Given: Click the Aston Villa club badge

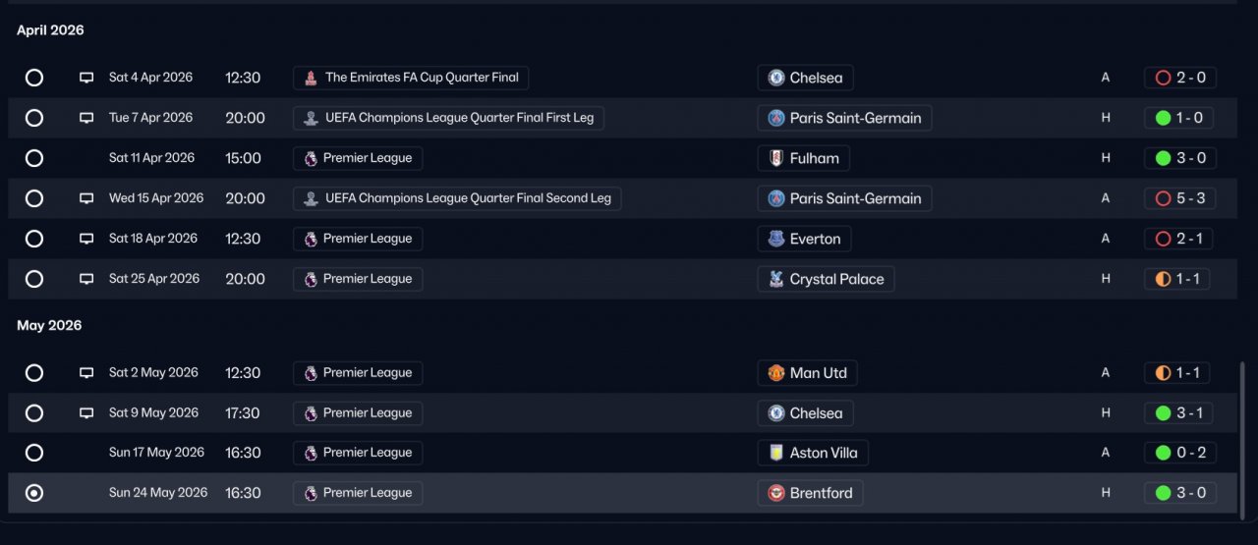Looking at the screenshot, I should pyautogui.click(x=776, y=453).
